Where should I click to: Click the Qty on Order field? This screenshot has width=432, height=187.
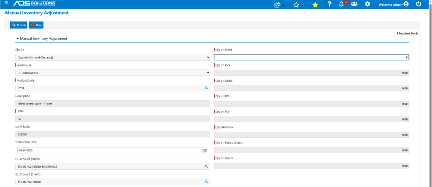point(311,88)
